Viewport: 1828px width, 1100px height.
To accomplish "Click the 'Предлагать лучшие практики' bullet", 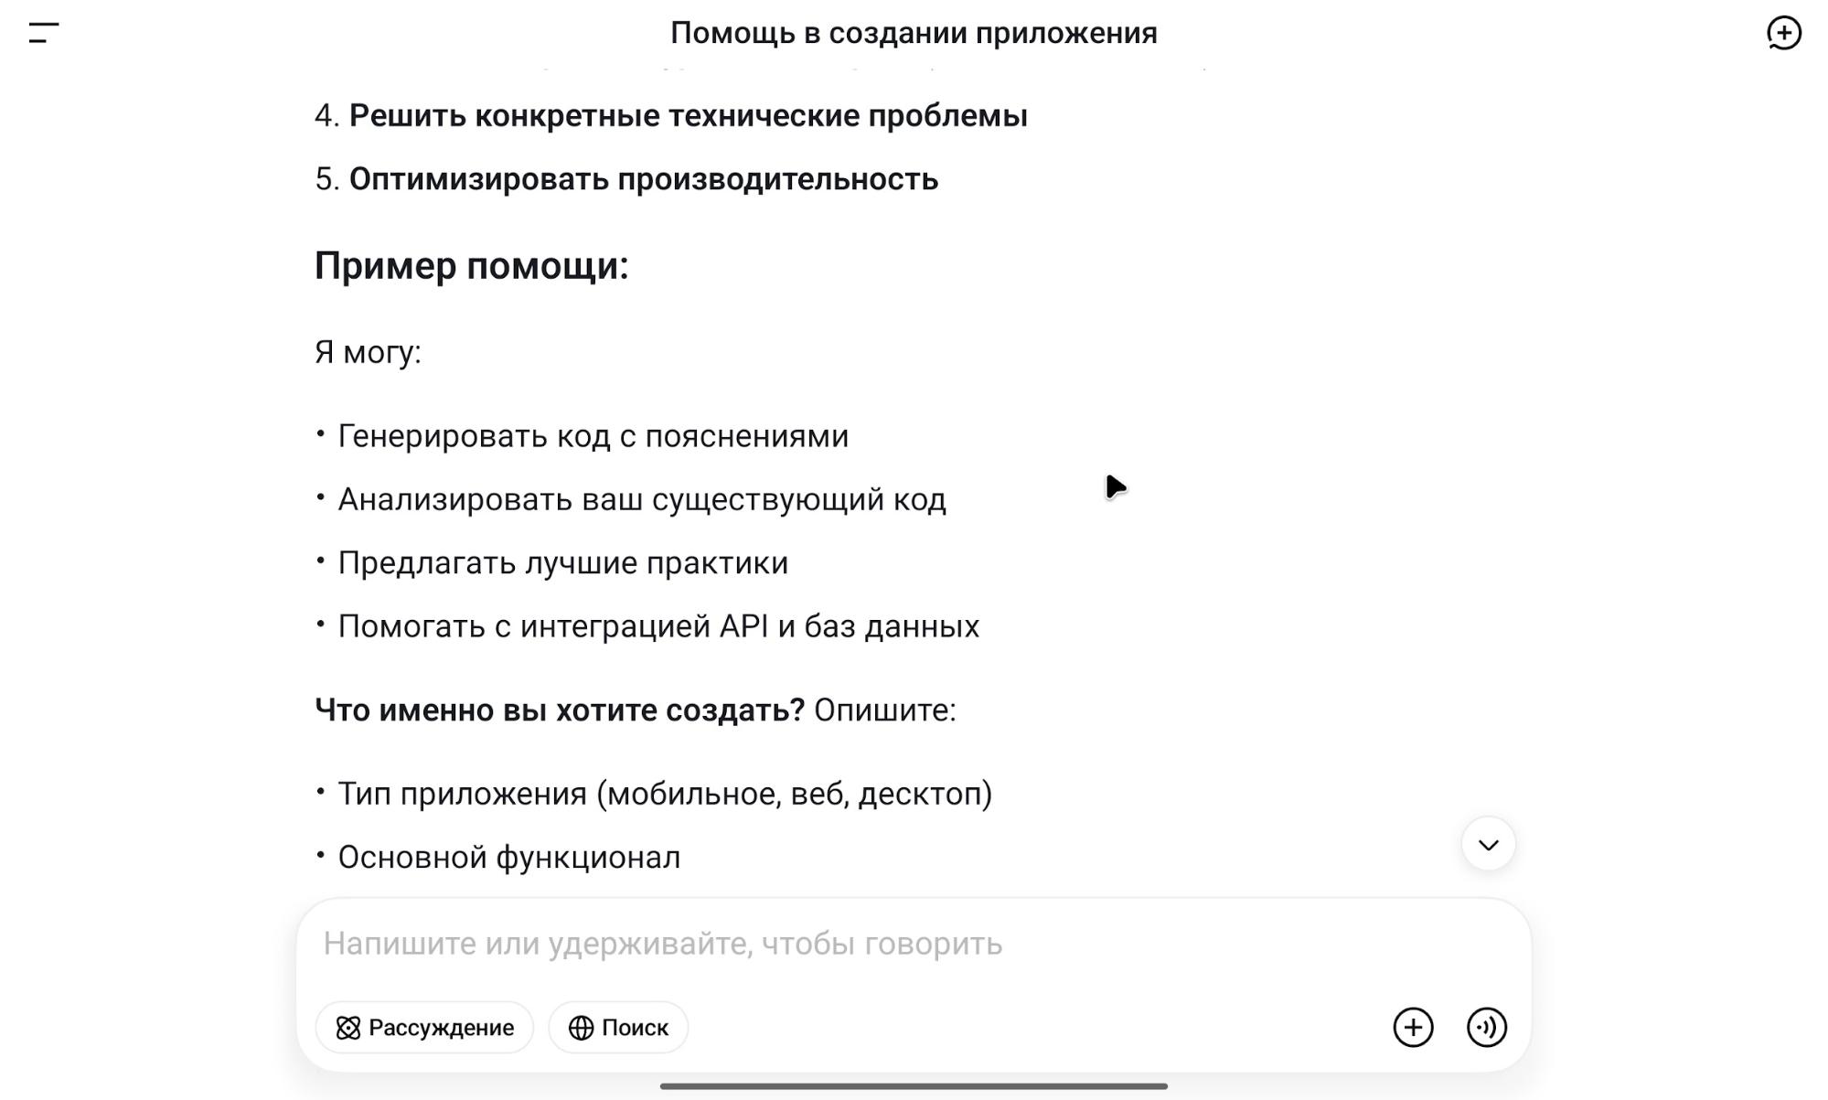I will (562, 563).
